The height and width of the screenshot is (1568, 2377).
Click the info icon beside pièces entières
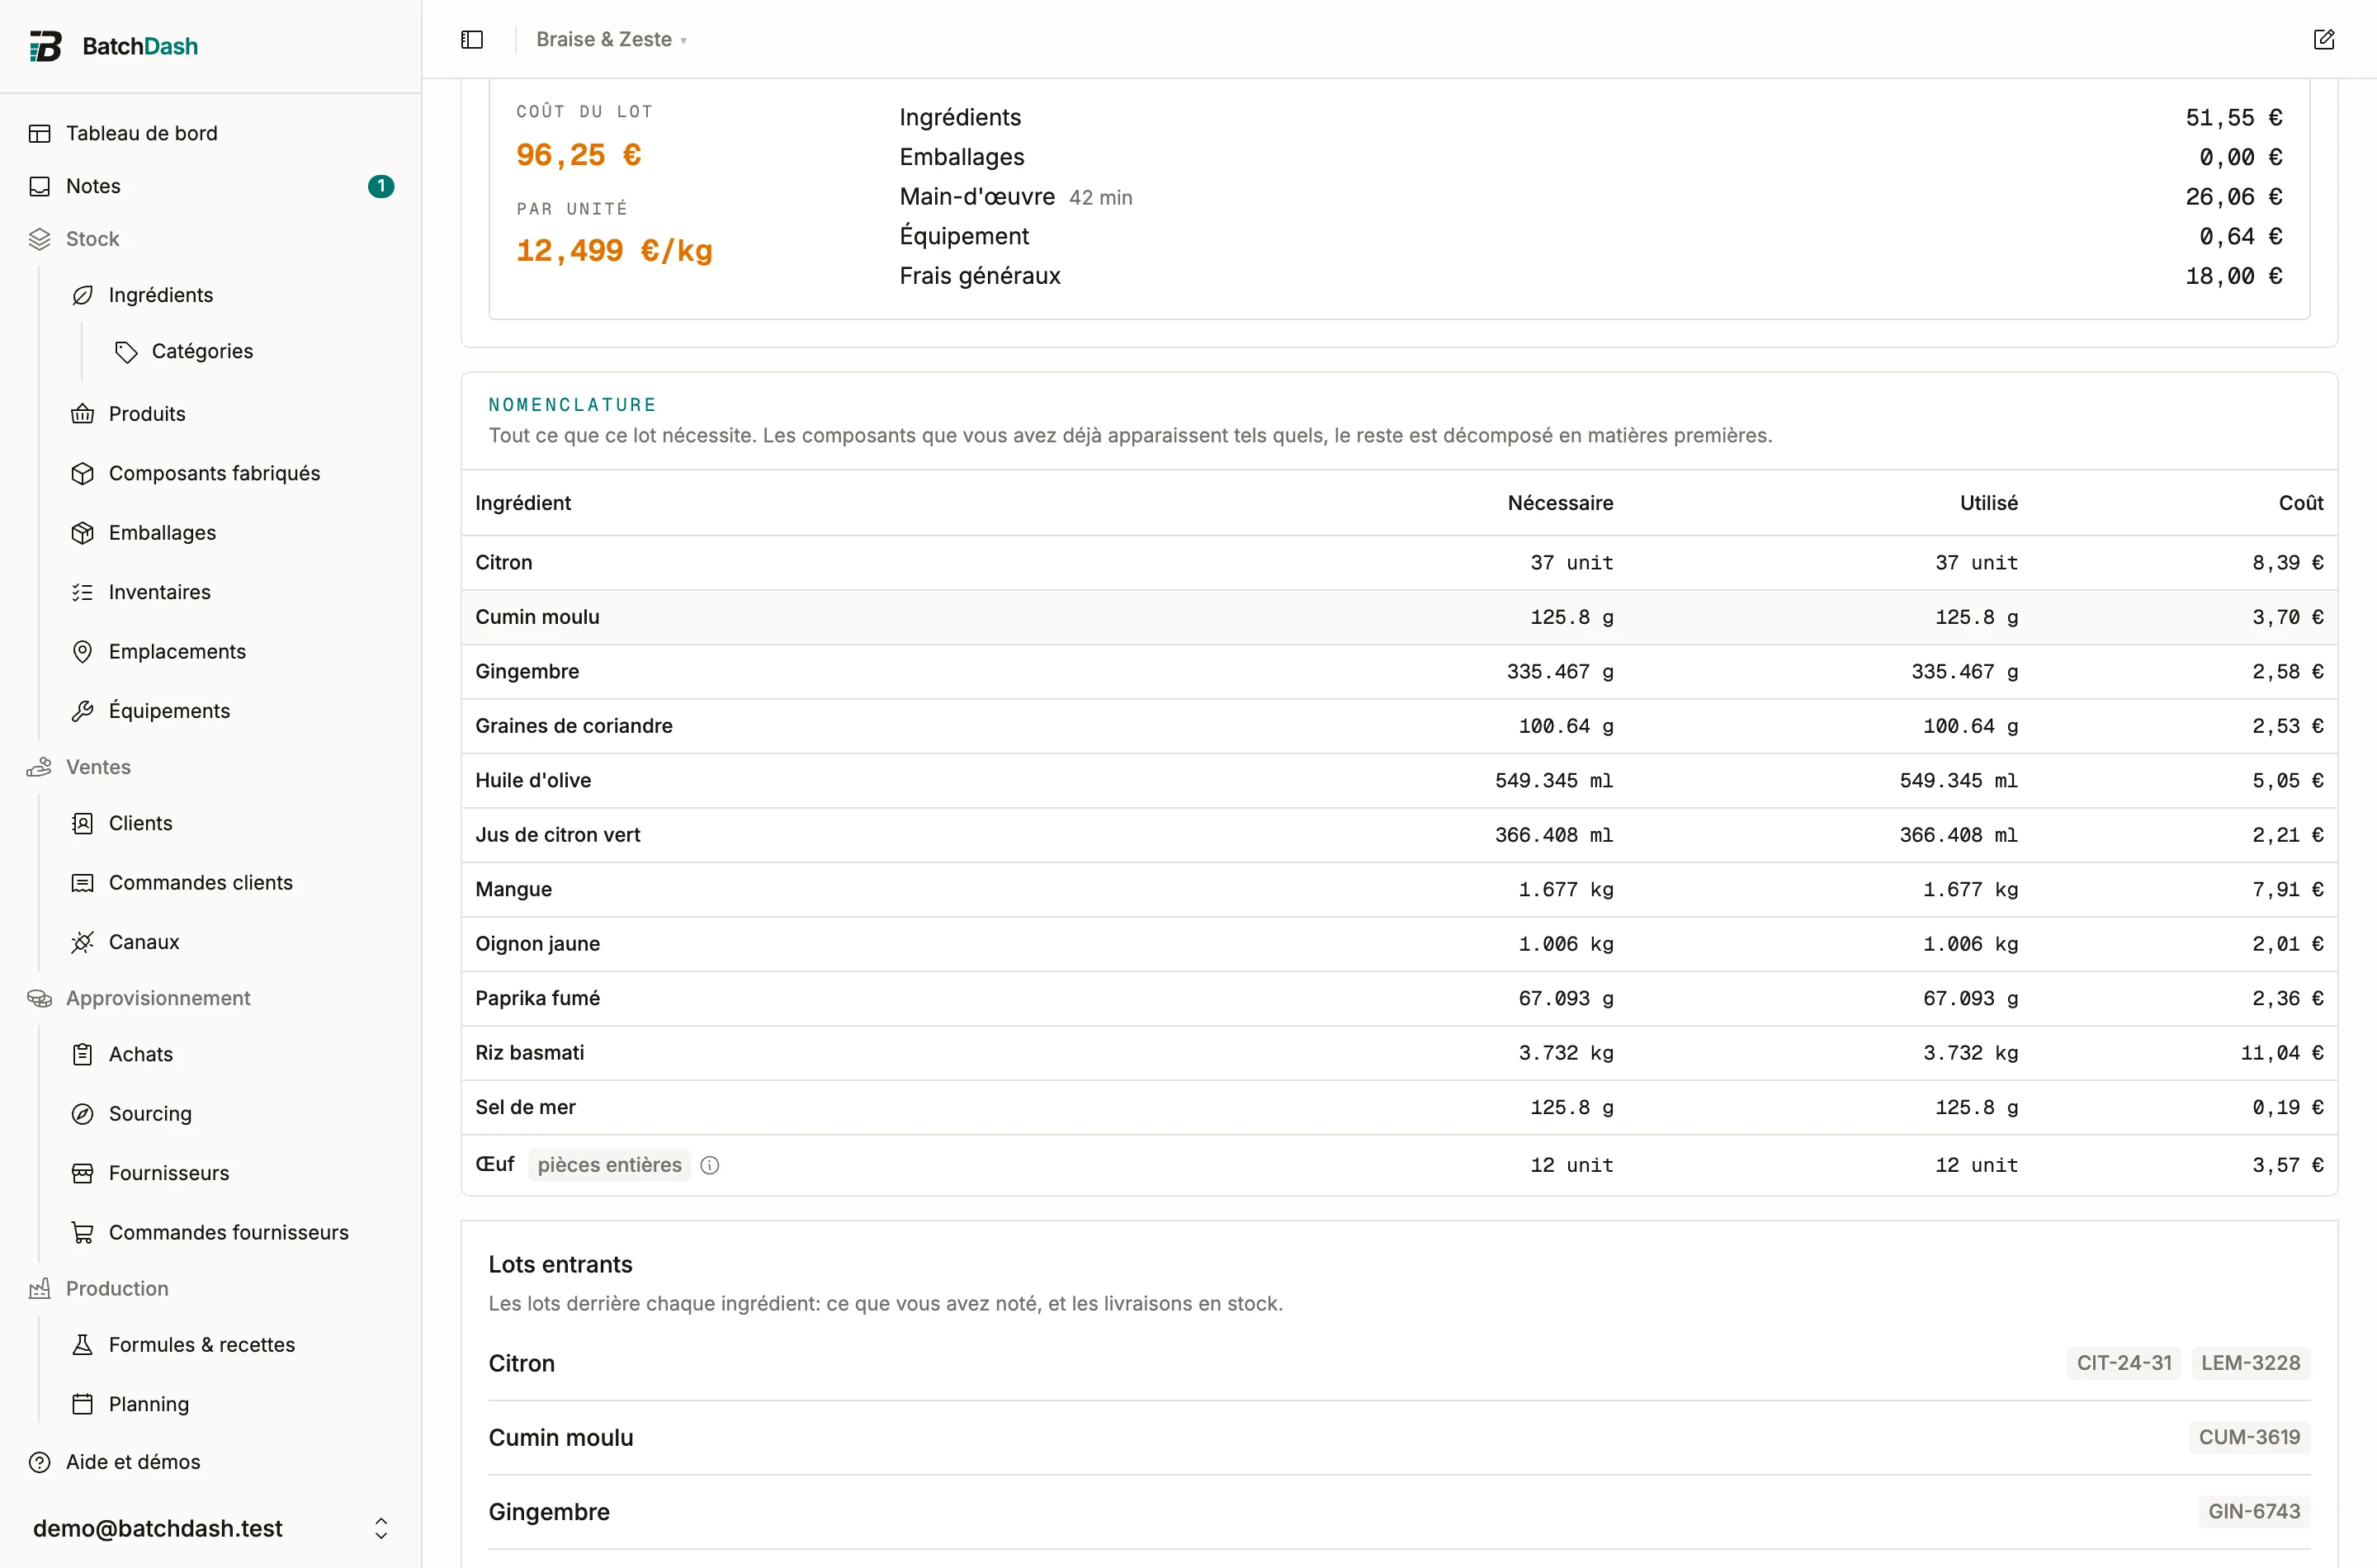710,1165
